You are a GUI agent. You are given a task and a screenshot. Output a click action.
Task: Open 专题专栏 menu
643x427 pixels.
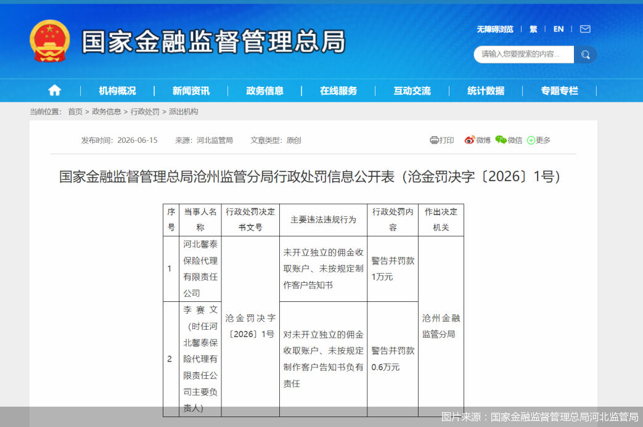coord(559,91)
